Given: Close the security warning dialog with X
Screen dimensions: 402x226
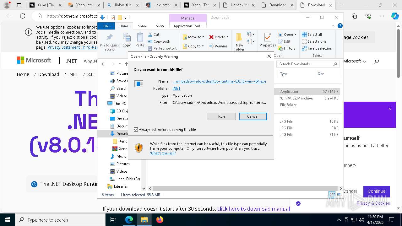Looking at the screenshot, I should coord(269,56).
